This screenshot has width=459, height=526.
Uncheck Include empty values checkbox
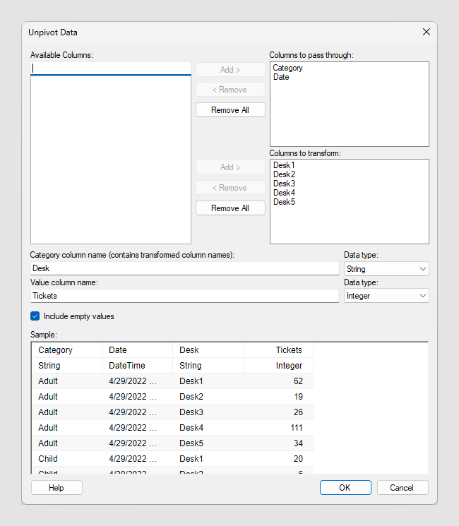coord(35,316)
